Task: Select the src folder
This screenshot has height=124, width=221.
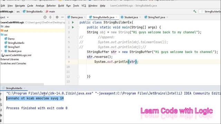Action: [x=4, y=34]
